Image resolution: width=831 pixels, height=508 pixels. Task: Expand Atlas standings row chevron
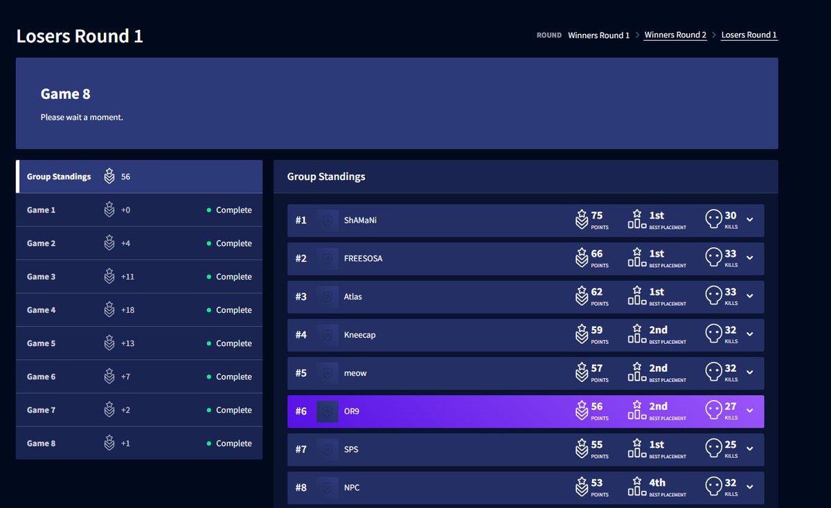[x=750, y=296]
